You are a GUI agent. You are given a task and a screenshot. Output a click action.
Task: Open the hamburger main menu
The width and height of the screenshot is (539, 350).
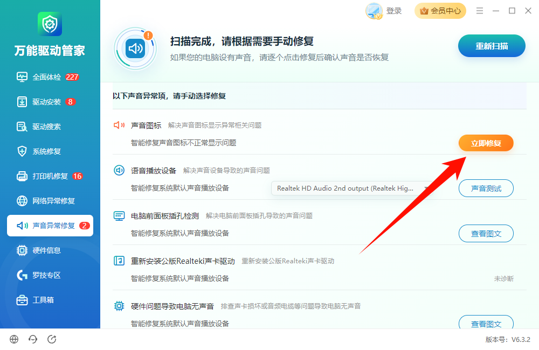pos(480,11)
